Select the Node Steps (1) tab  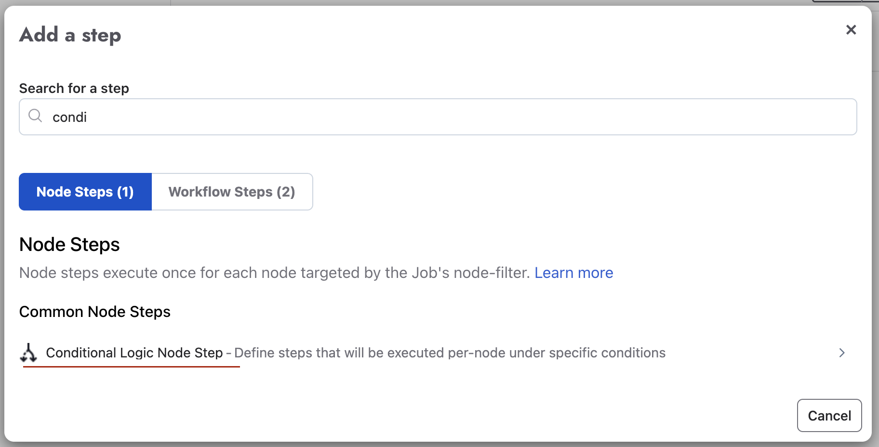[x=84, y=192]
